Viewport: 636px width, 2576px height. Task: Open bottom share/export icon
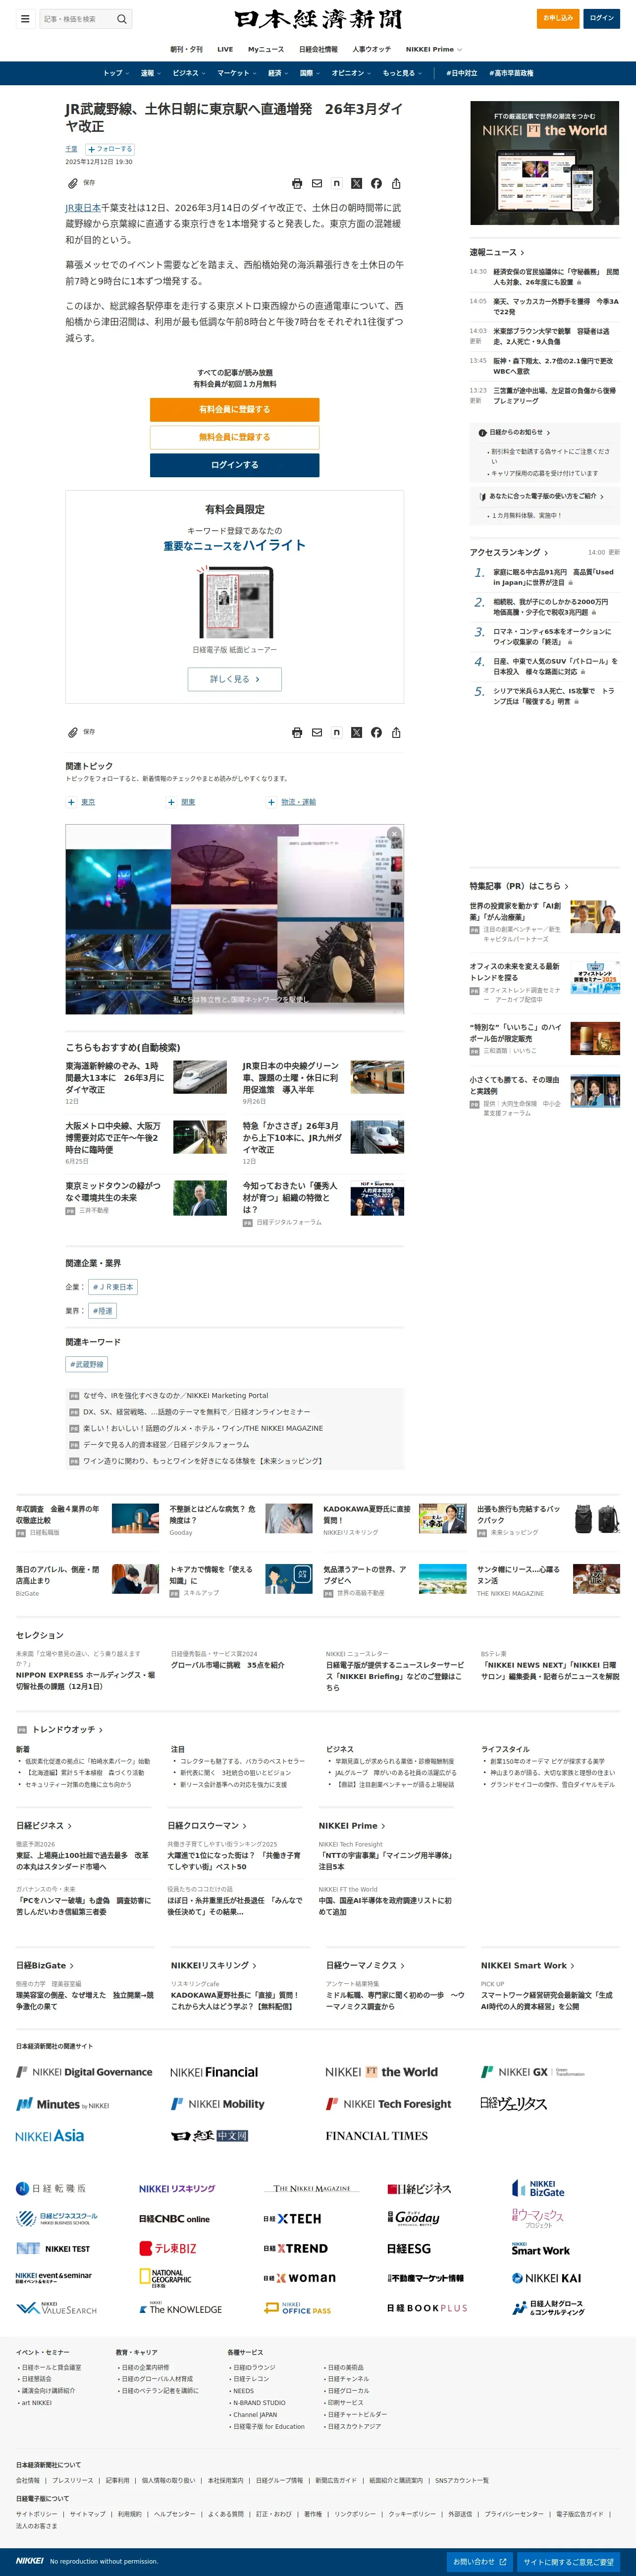pos(396,732)
